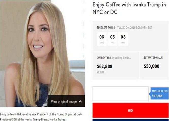Viewport: 169px width, 121px height.
Task: Collapse the image using the up chevron
Action: click(x=80, y=102)
